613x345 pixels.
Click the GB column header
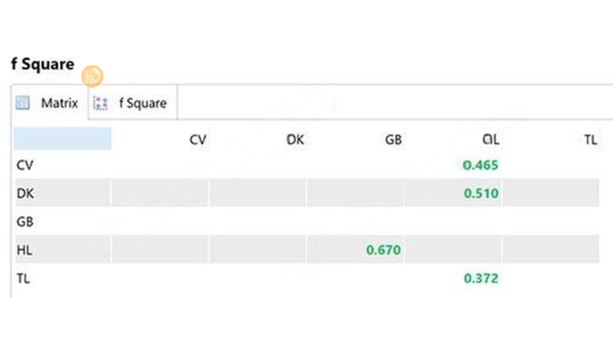point(393,140)
